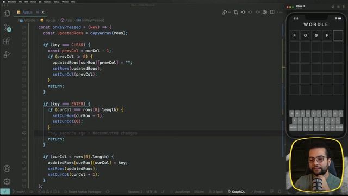Tap the Q key on Wordle keyboard
Viewport: 348px width, 196px height.
(291, 113)
